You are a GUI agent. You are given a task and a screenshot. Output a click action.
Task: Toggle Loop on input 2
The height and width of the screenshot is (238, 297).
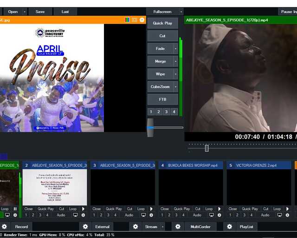(73, 209)
